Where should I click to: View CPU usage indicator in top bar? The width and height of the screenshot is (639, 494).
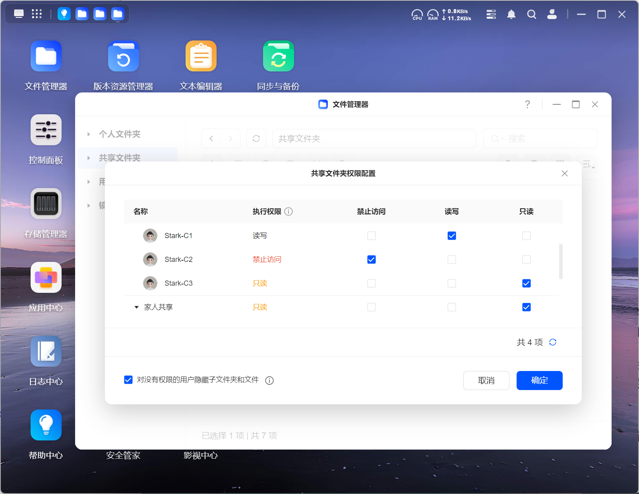(417, 15)
